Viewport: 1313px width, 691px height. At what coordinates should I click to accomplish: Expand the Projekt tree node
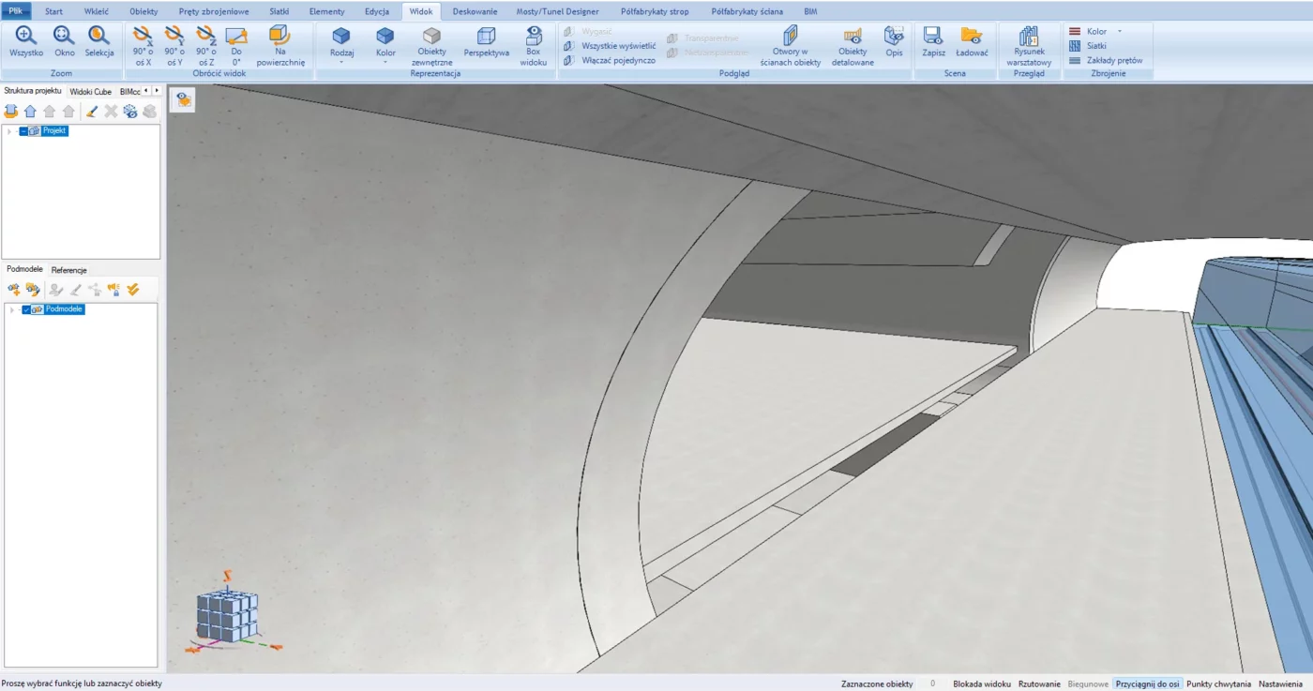click(x=9, y=131)
